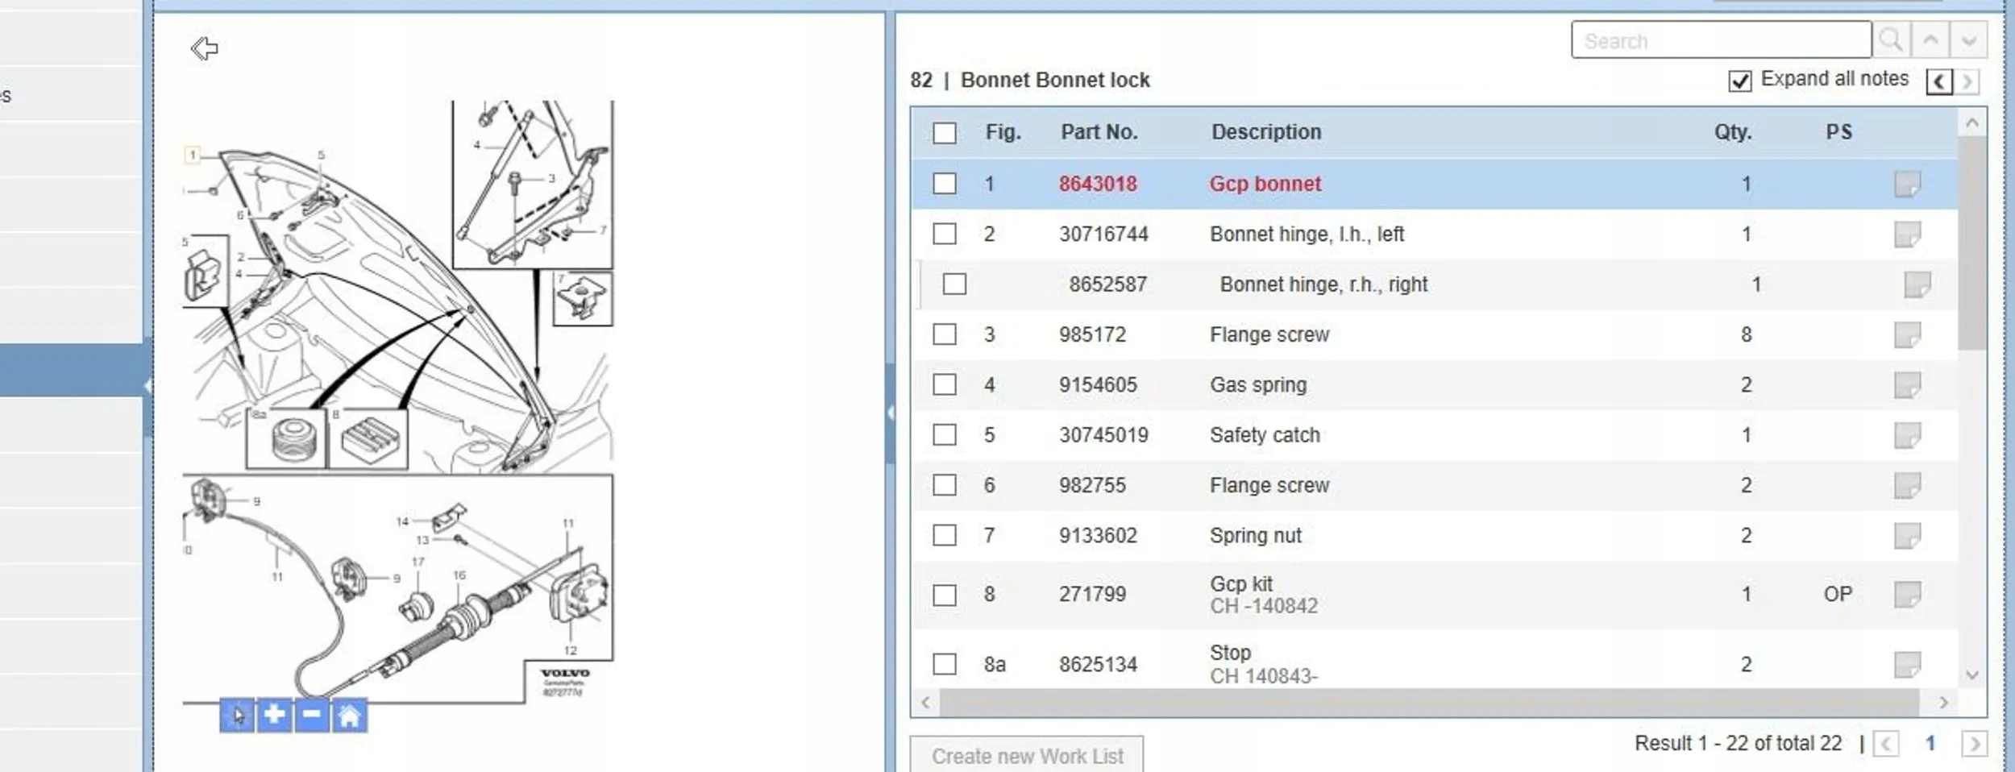The height and width of the screenshot is (772, 2015).
Task: Click horizontal scroll right arrow
Action: pos(1943,702)
